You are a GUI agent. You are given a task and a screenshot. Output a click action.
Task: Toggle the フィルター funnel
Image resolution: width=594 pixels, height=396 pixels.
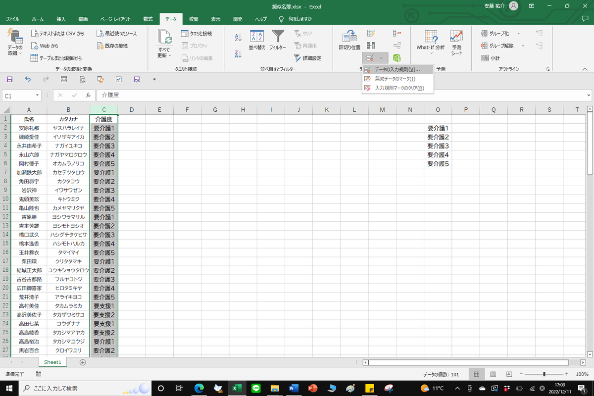point(278,40)
